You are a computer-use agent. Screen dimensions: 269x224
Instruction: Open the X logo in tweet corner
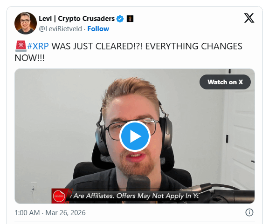[x=249, y=18]
